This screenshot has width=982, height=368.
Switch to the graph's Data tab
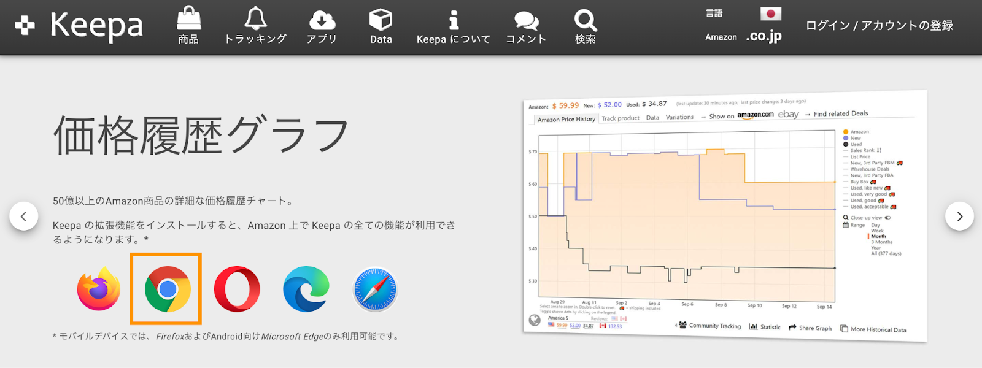652,117
